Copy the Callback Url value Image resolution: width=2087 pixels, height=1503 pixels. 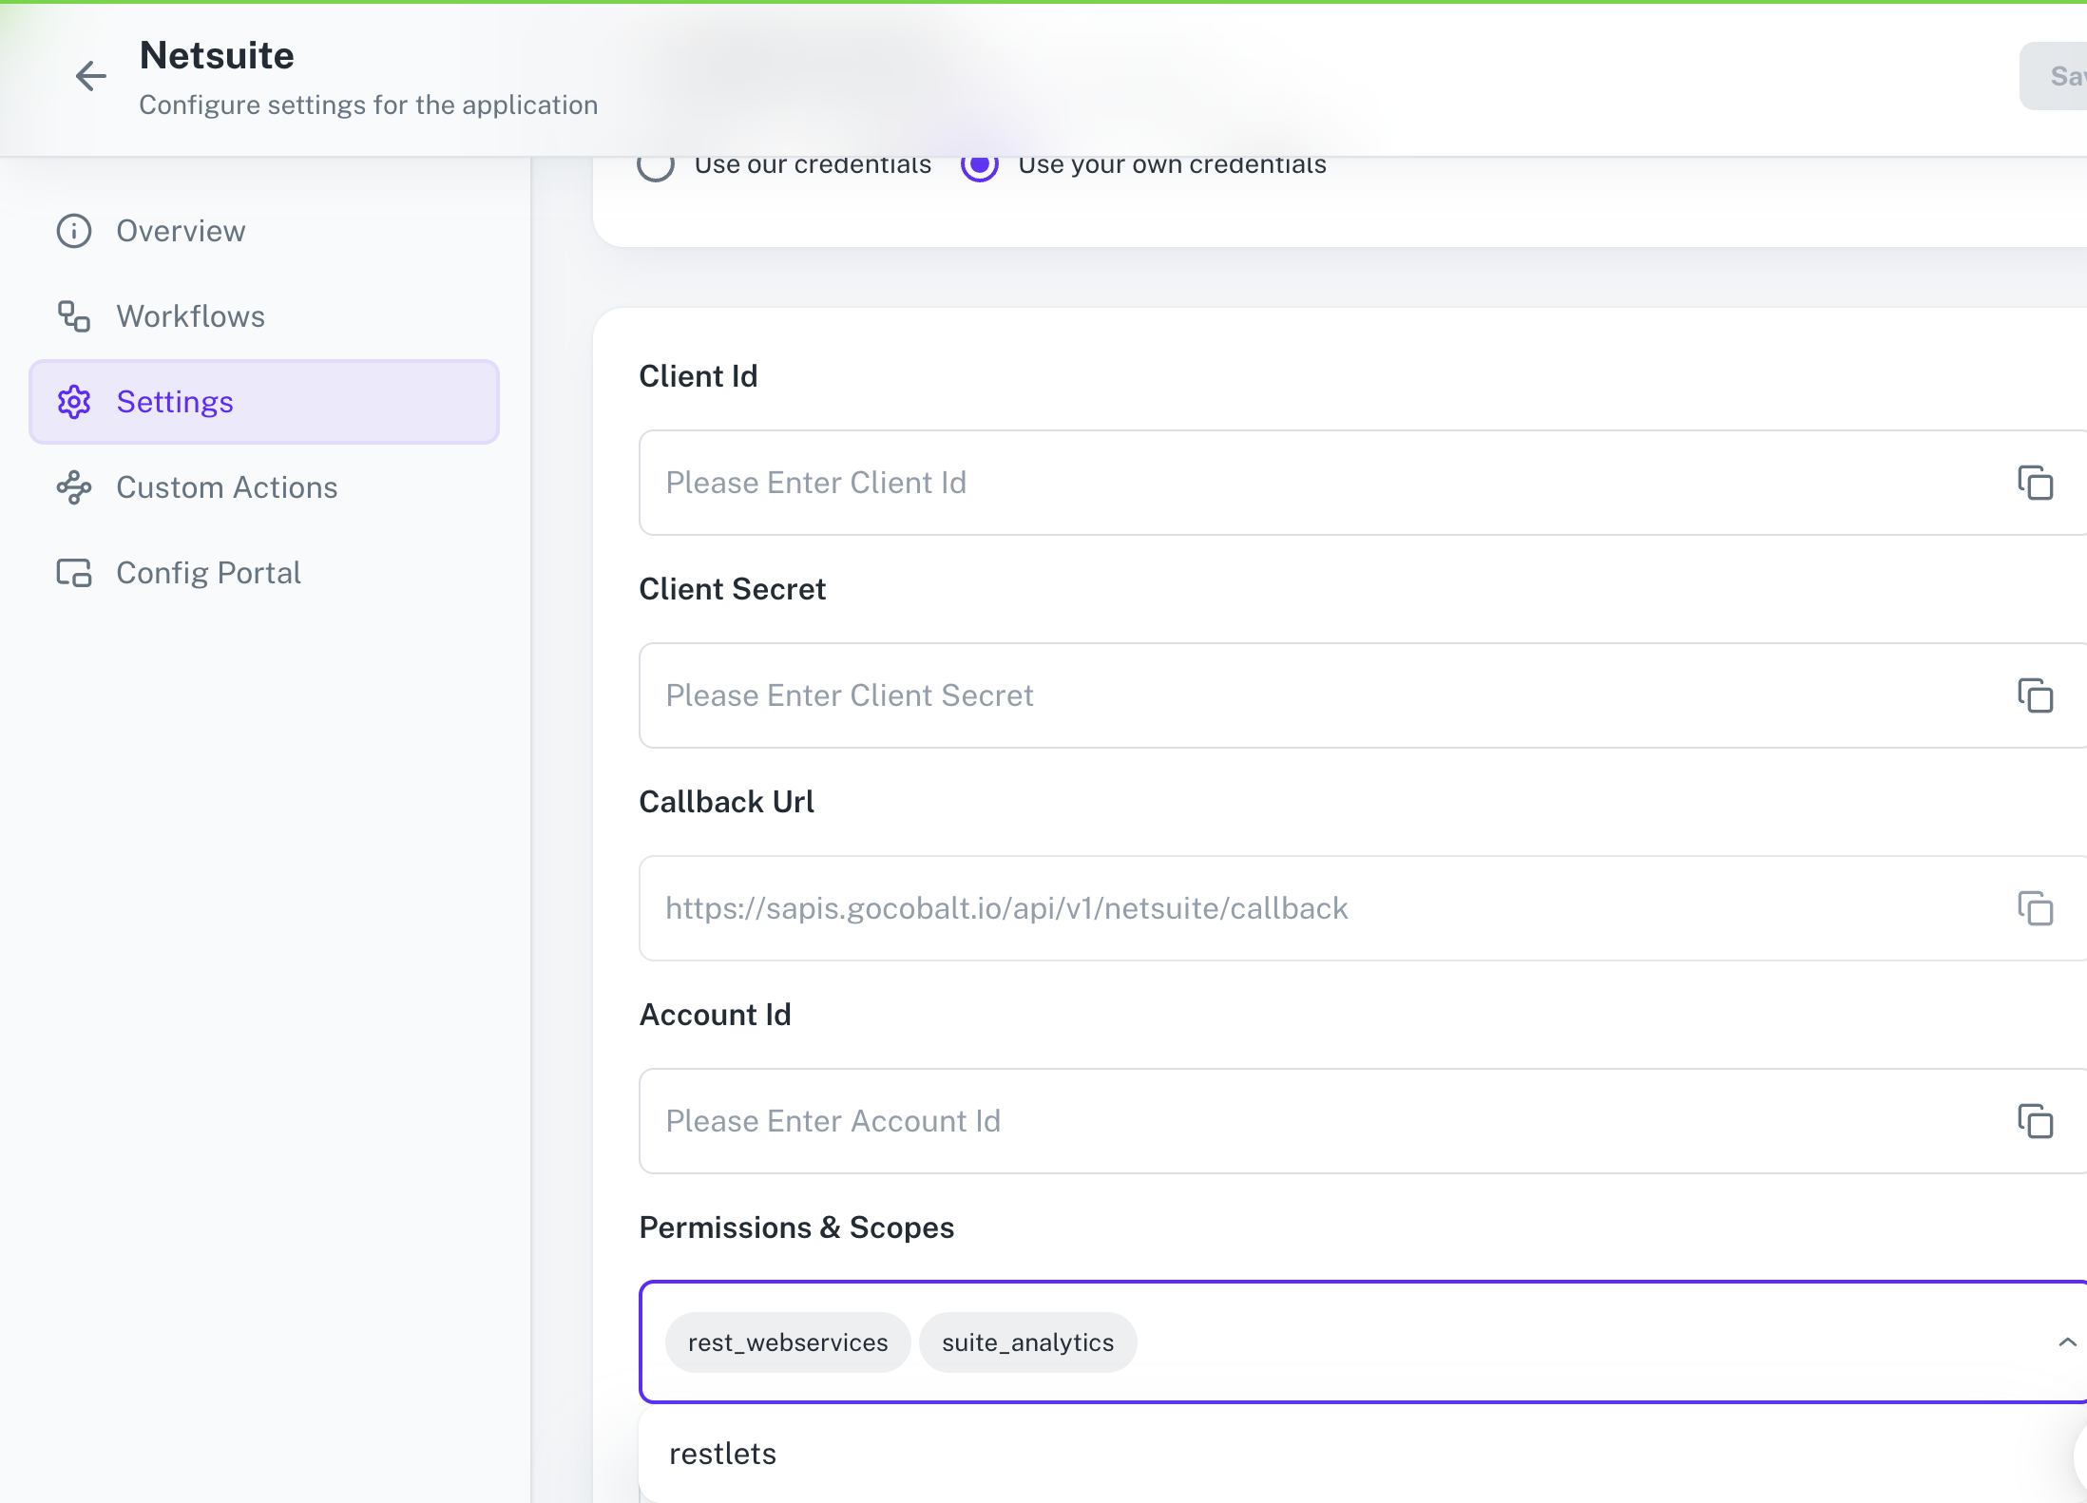[2035, 908]
